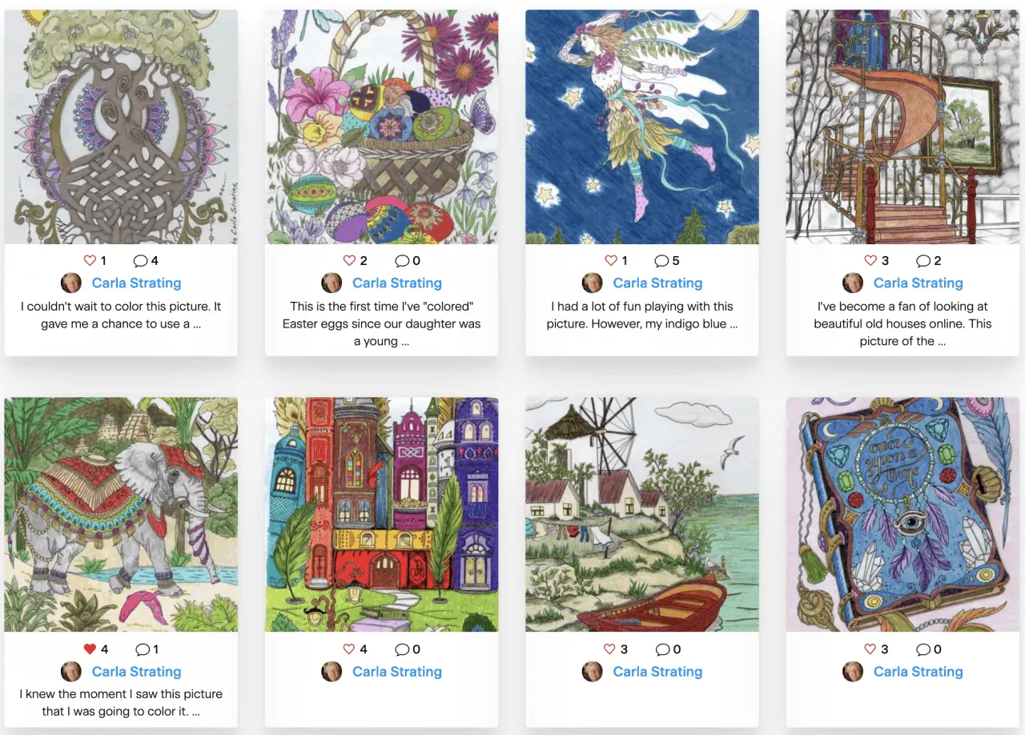The image size is (1025, 735).
Task: Click the heart under the flying fairy picture
Action: [x=611, y=260]
